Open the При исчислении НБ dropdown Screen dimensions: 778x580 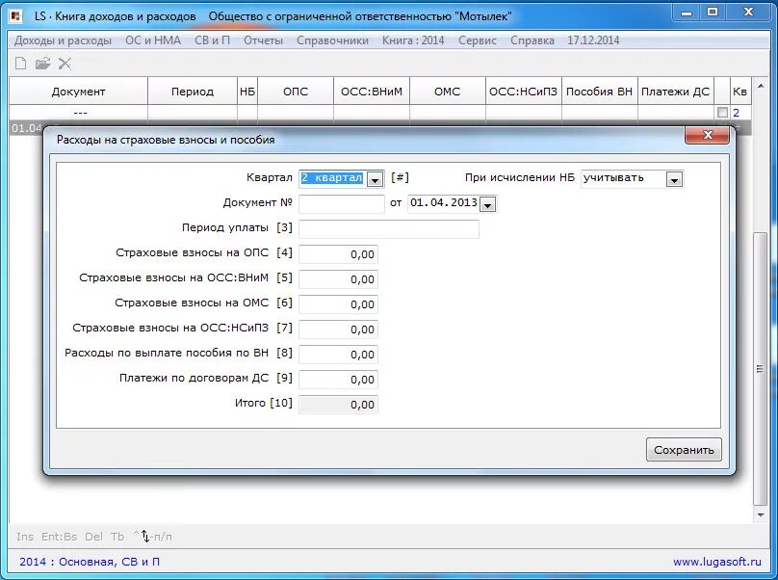[x=674, y=179]
